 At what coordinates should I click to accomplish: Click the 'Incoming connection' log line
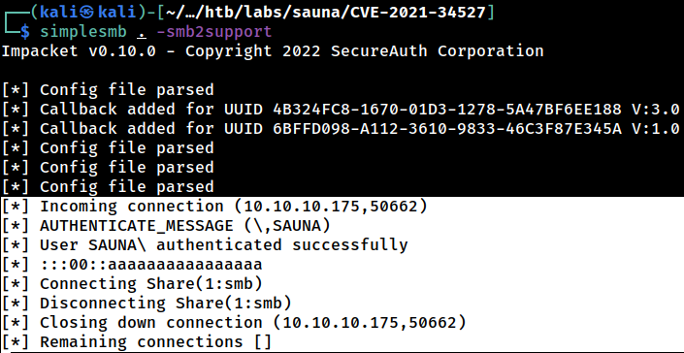(214, 207)
